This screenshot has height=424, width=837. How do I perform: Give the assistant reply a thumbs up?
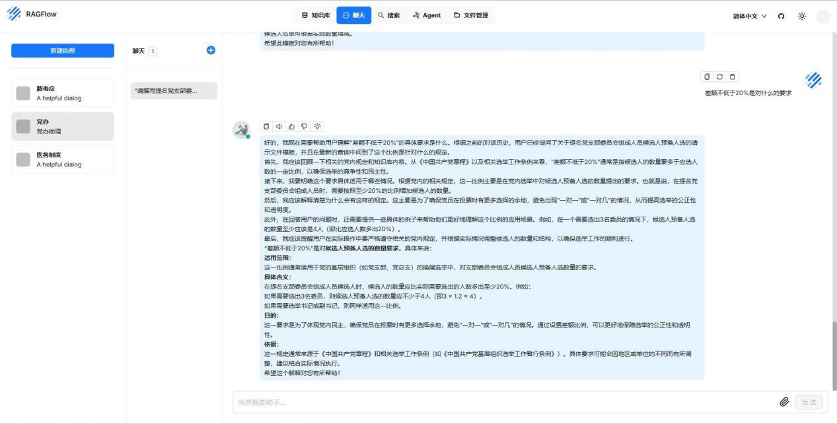click(291, 126)
